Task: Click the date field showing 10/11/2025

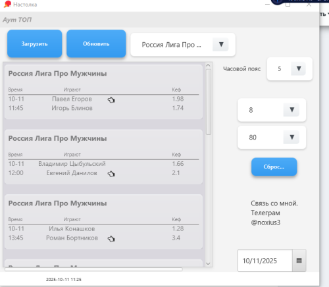Action: (x=265, y=261)
